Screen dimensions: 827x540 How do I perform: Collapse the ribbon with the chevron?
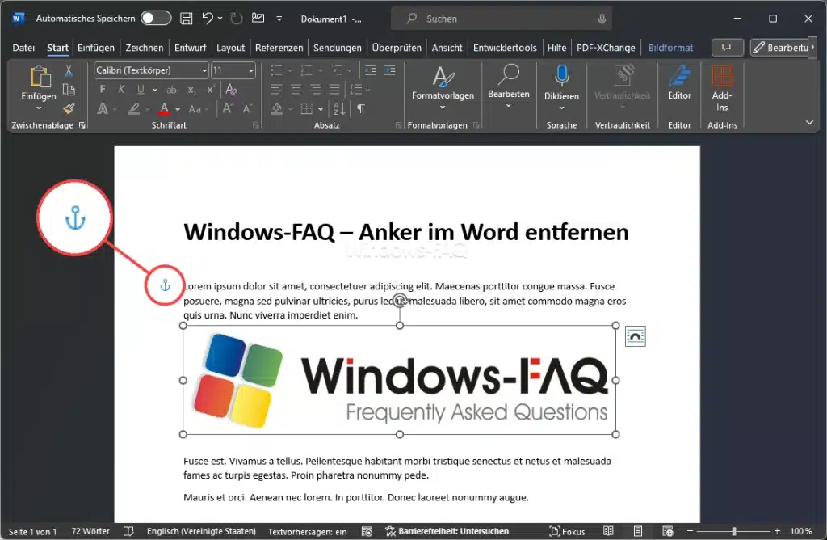tap(809, 122)
